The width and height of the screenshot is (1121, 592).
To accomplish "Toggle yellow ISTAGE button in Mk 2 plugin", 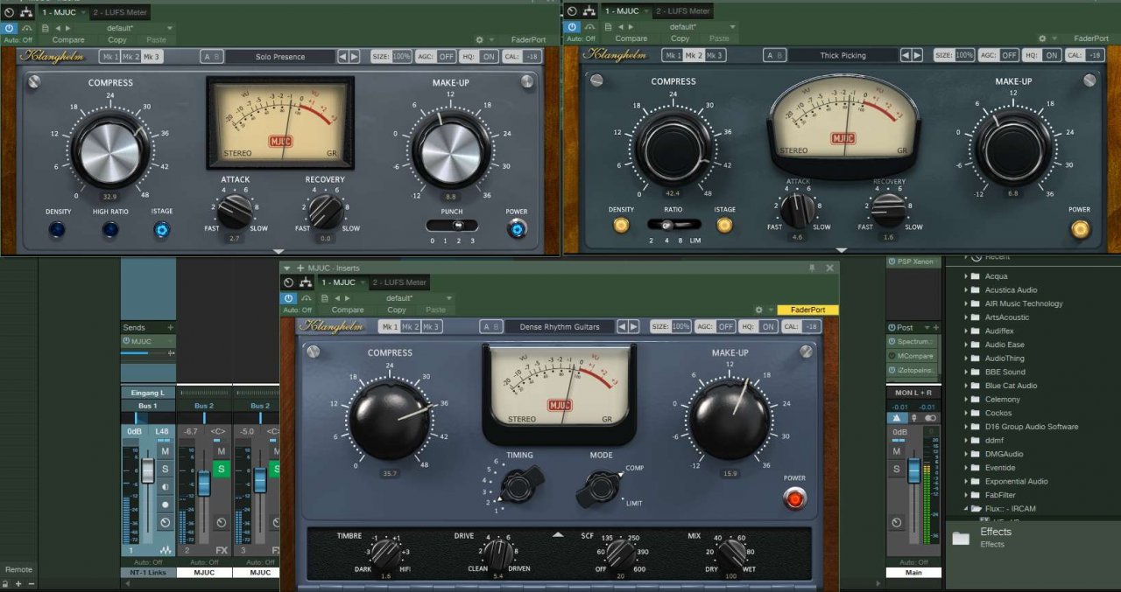I will [724, 225].
